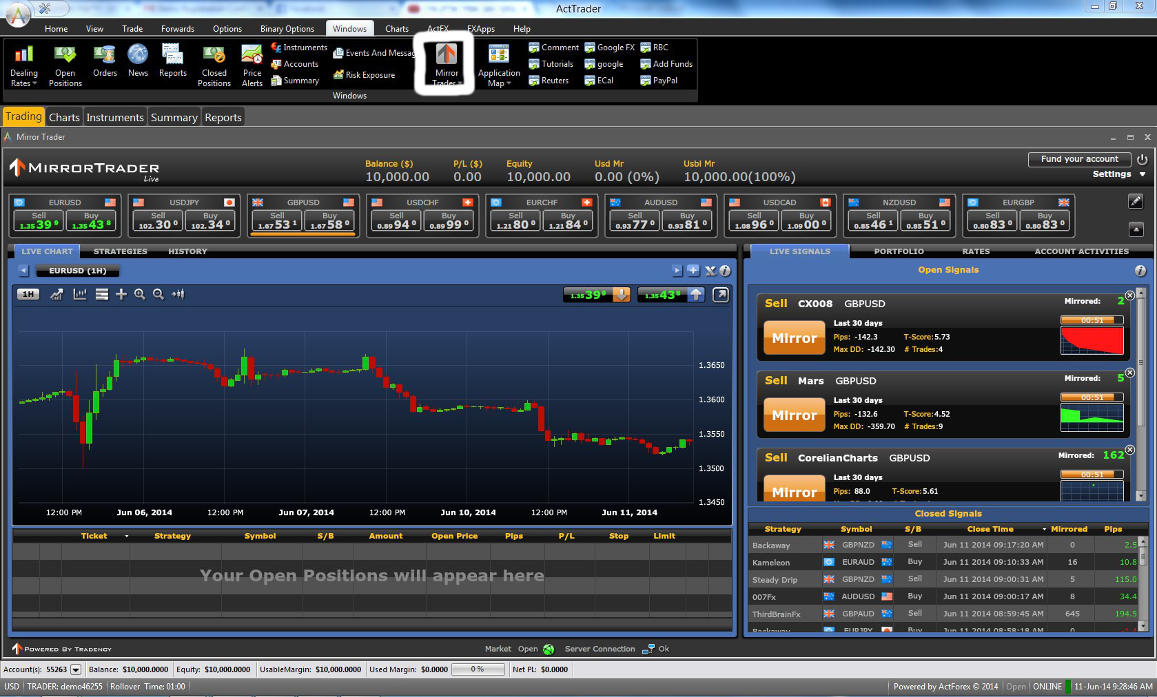Open the Account(s) 55263 dropdown

click(x=76, y=669)
